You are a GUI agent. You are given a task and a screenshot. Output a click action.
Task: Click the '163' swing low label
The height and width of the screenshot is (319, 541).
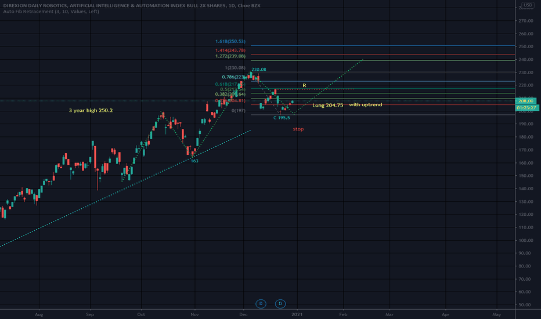point(194,161)
